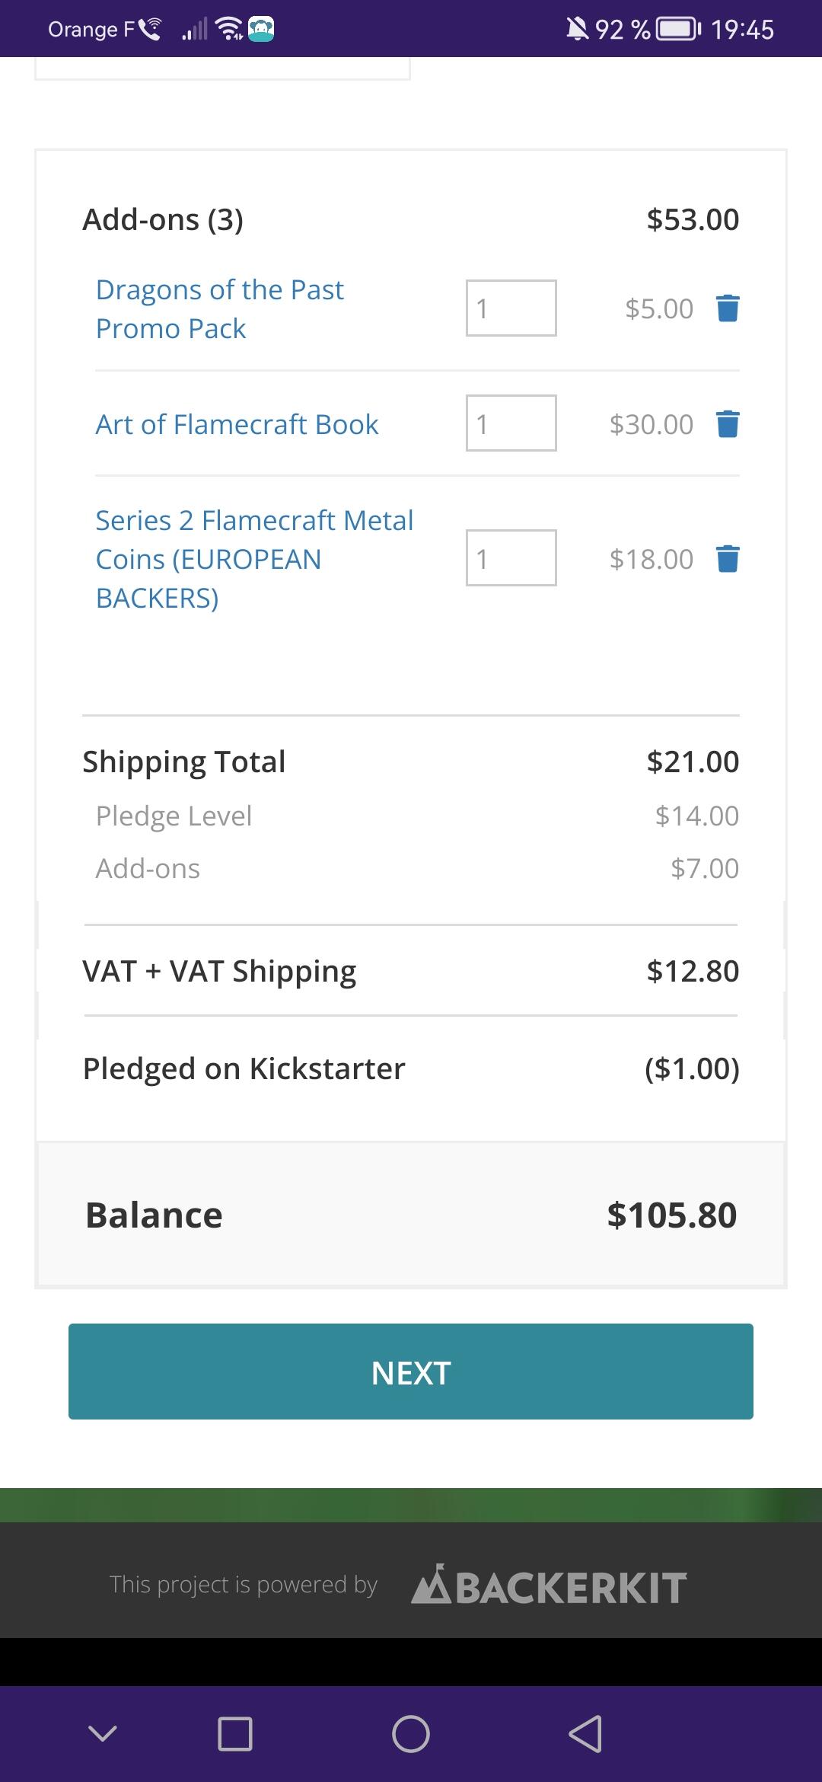Image resolution: width=822 pixels, height=1782 pixels.
Task: Edit quantity for Dragons Promo Pack
Action: pyautogui.click(x=511, y=308)
